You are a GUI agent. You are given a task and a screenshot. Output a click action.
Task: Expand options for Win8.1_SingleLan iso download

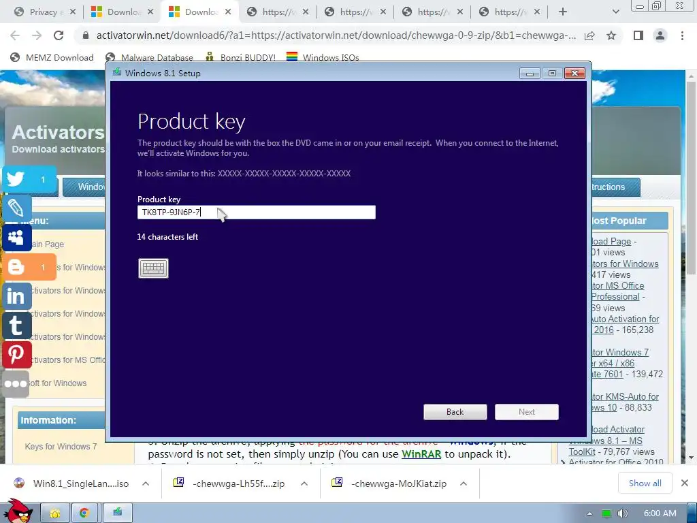(146, 484)
